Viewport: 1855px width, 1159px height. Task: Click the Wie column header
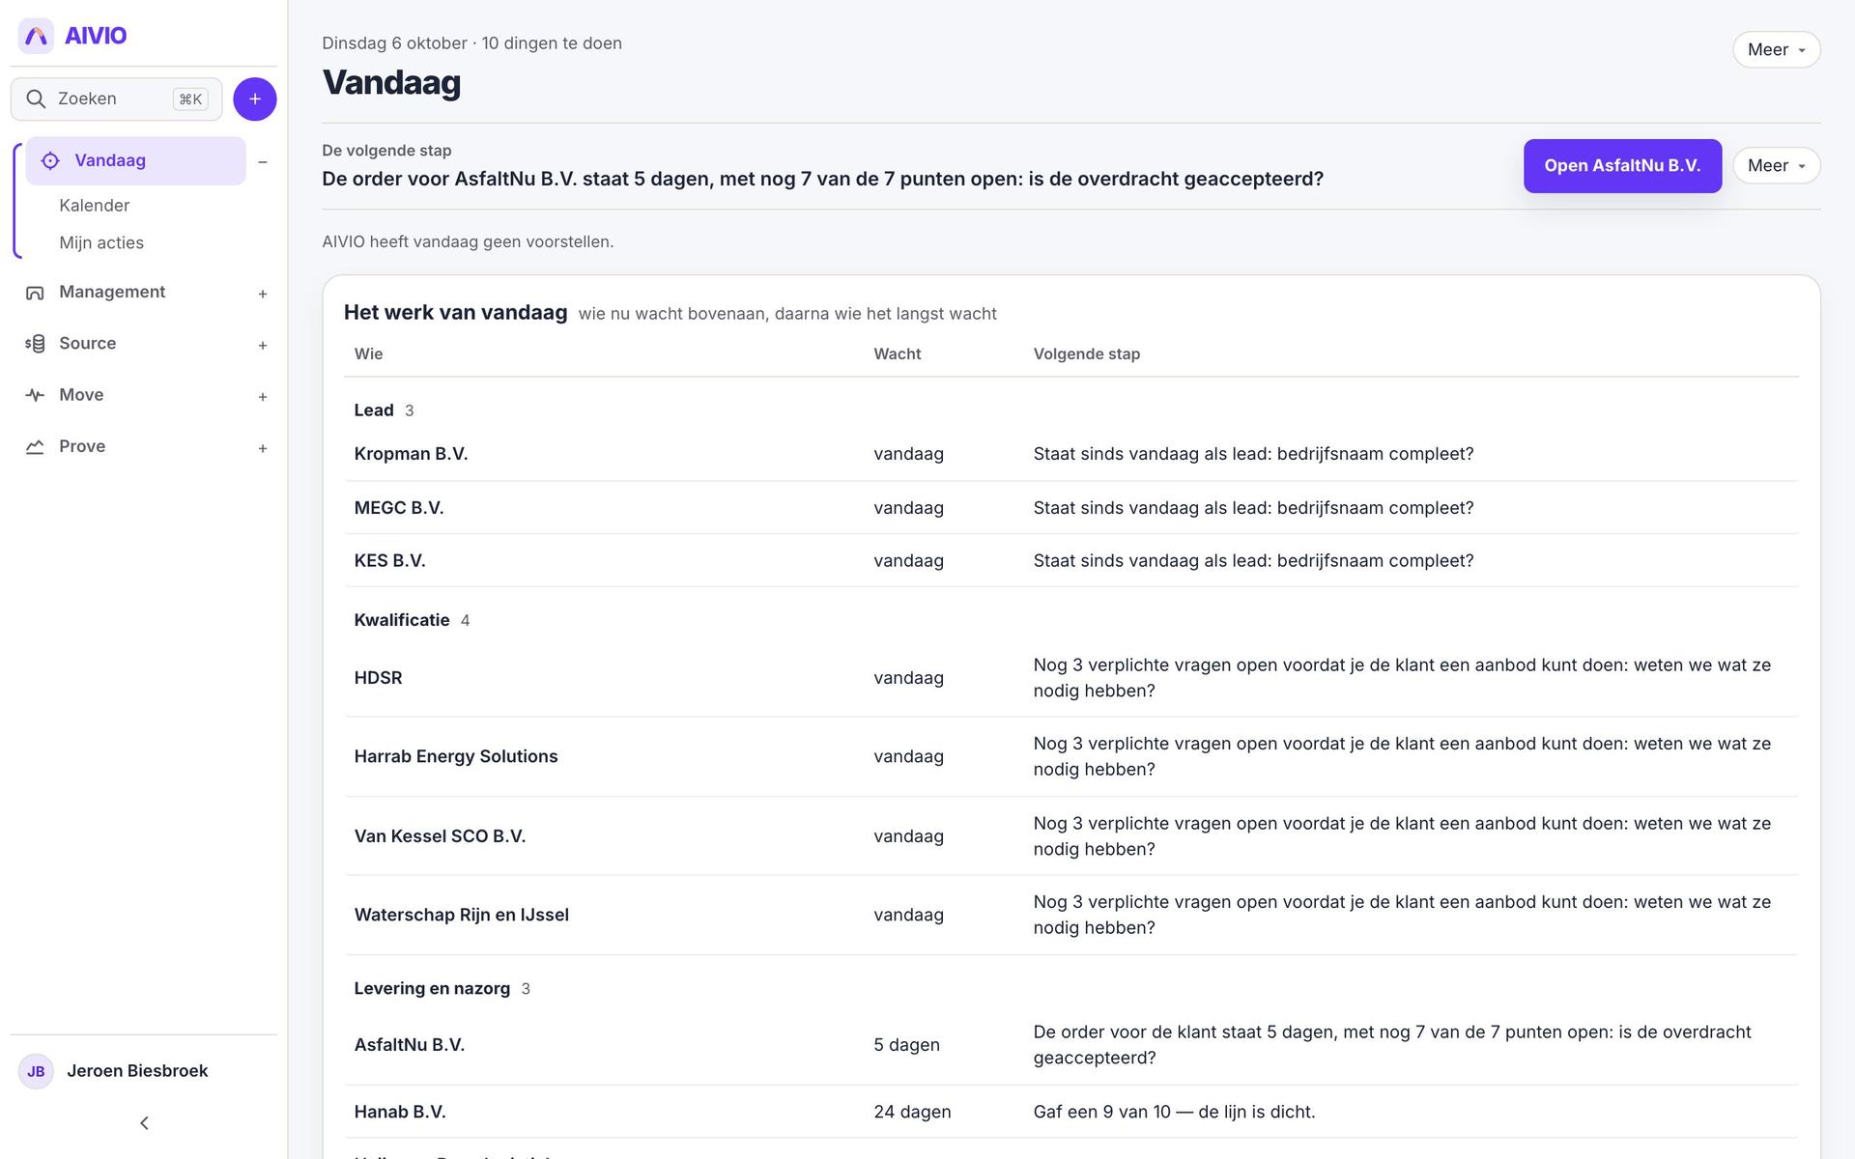point(368,353)
